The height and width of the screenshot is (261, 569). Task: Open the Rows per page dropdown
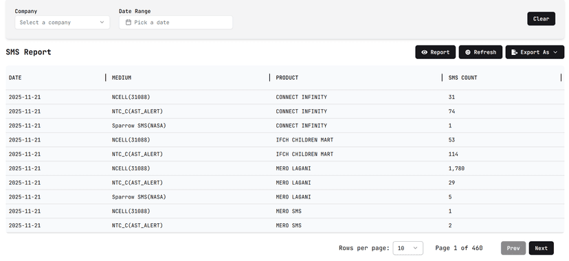pos(408,249)
